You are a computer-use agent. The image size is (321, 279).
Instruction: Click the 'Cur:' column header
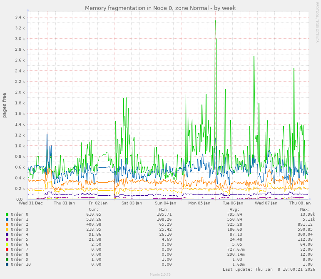click(94, 209)
